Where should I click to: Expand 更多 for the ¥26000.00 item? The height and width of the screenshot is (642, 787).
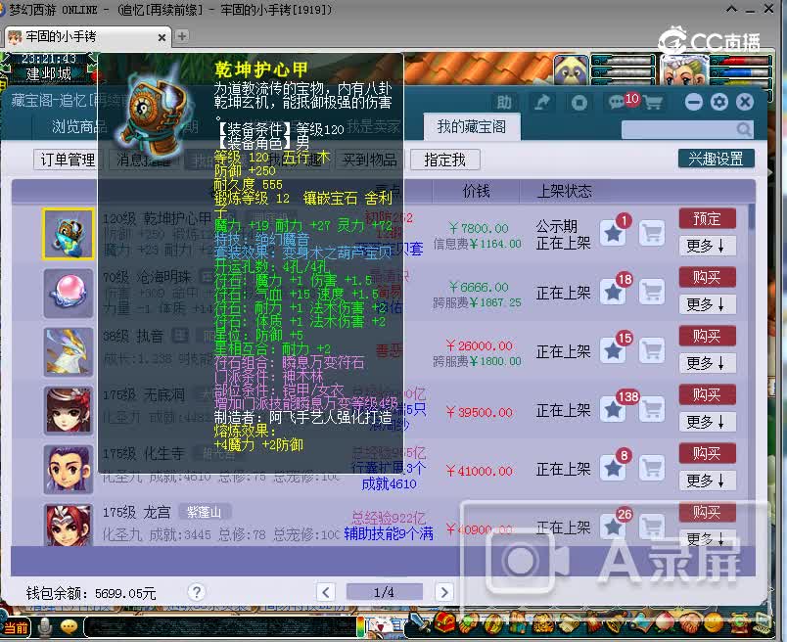pyautogui.click(x=707, y=363)
